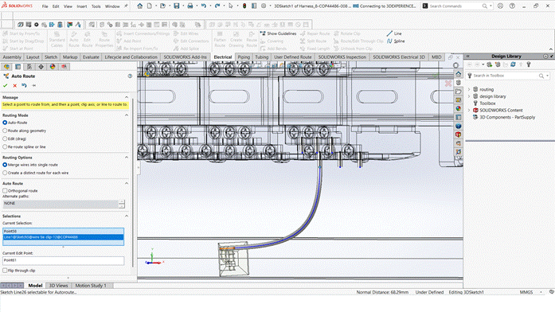
Task: Select the Line sketch tool
Action: click(x=394, y=33)
